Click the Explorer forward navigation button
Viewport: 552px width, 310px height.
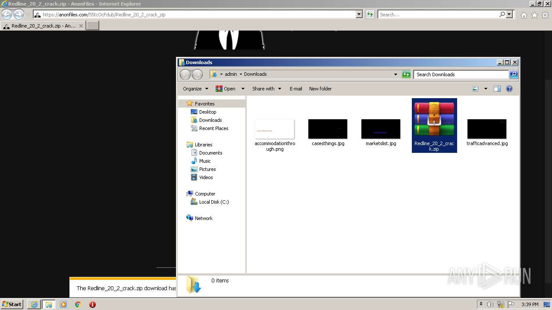[197, 74]
